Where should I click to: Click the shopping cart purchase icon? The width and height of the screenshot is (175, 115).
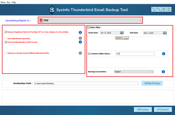pos(154,10)
